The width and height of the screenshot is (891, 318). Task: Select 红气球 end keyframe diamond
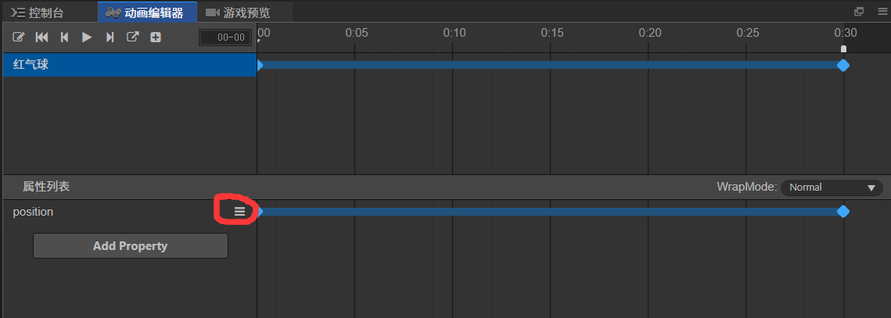(x=843, y=66)
